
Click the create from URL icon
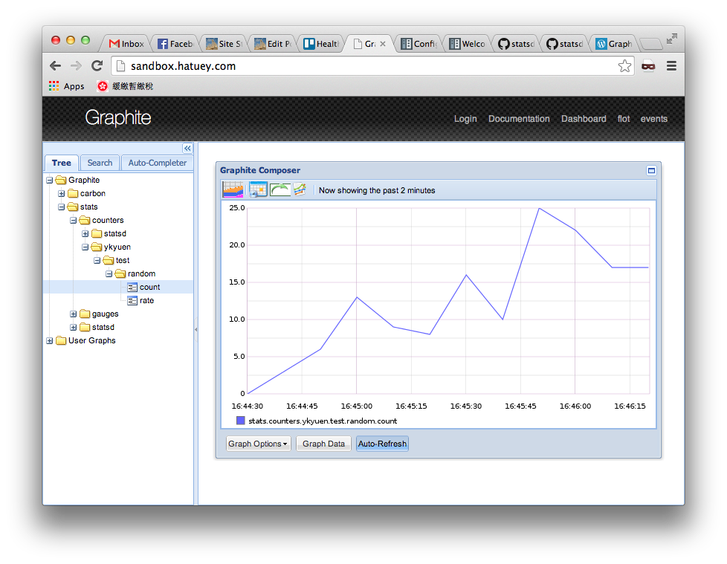click(x=300, y=190)
